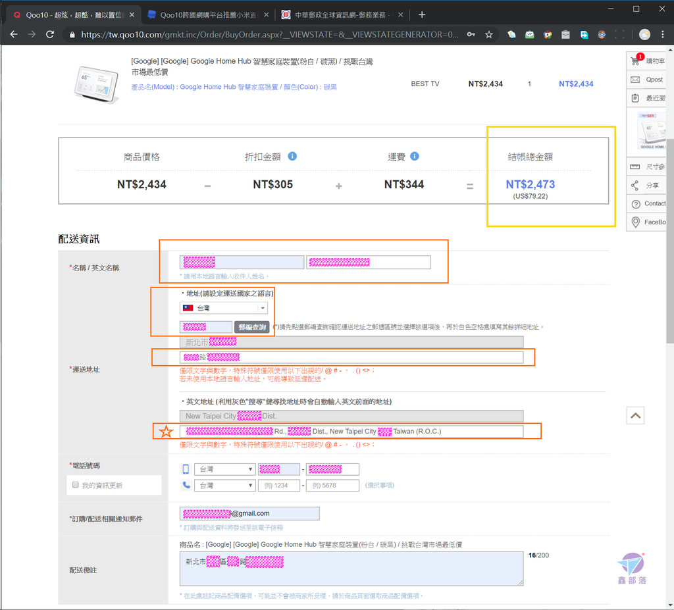674x610 pixels.
Task: Open the mobile phone country dropdown
Action: tap(225, 469)
